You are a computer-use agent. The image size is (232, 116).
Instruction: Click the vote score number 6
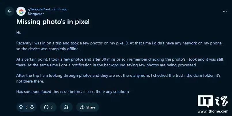point(27,107)
